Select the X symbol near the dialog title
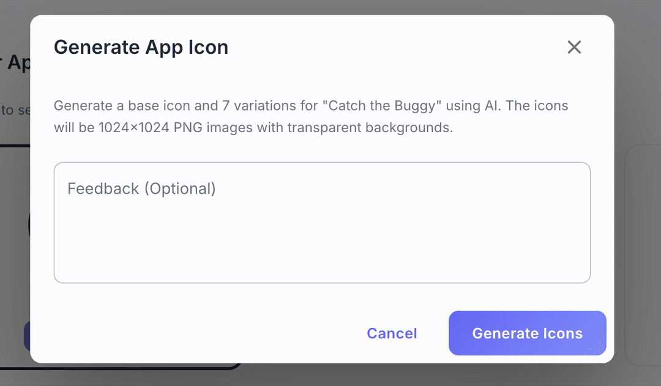 point(574,47)
